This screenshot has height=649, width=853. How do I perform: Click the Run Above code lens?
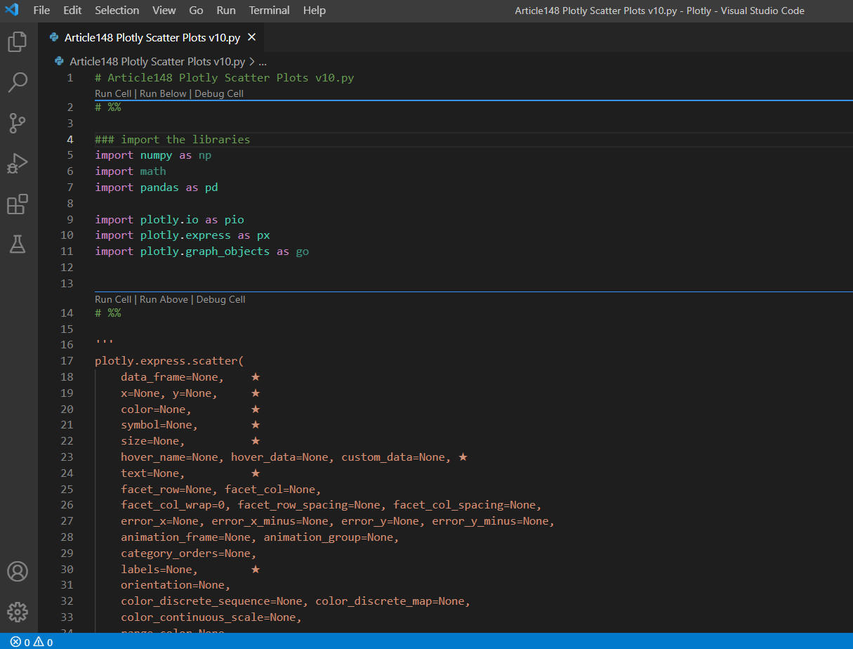(x=164, y=299)
